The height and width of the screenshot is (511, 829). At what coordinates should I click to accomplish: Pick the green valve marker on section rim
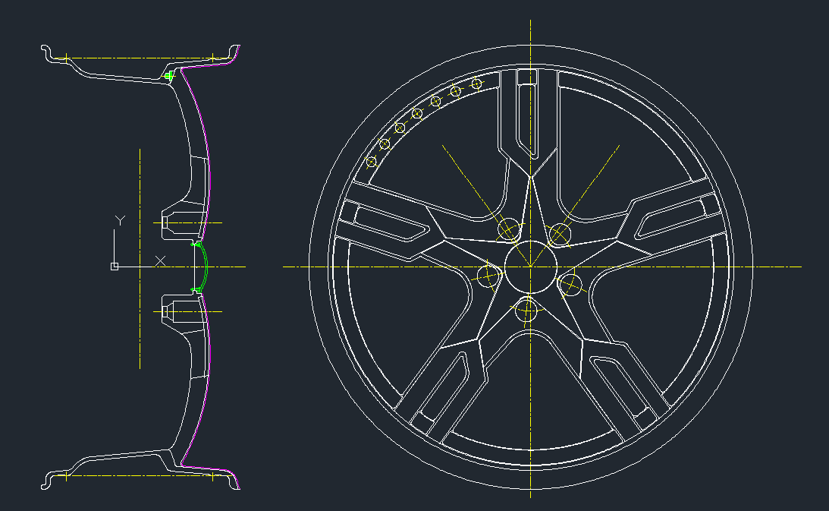[x=168, y=76]
